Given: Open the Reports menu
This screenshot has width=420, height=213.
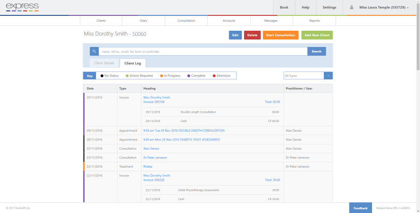Looking at the screenshot, I should 314,21.
